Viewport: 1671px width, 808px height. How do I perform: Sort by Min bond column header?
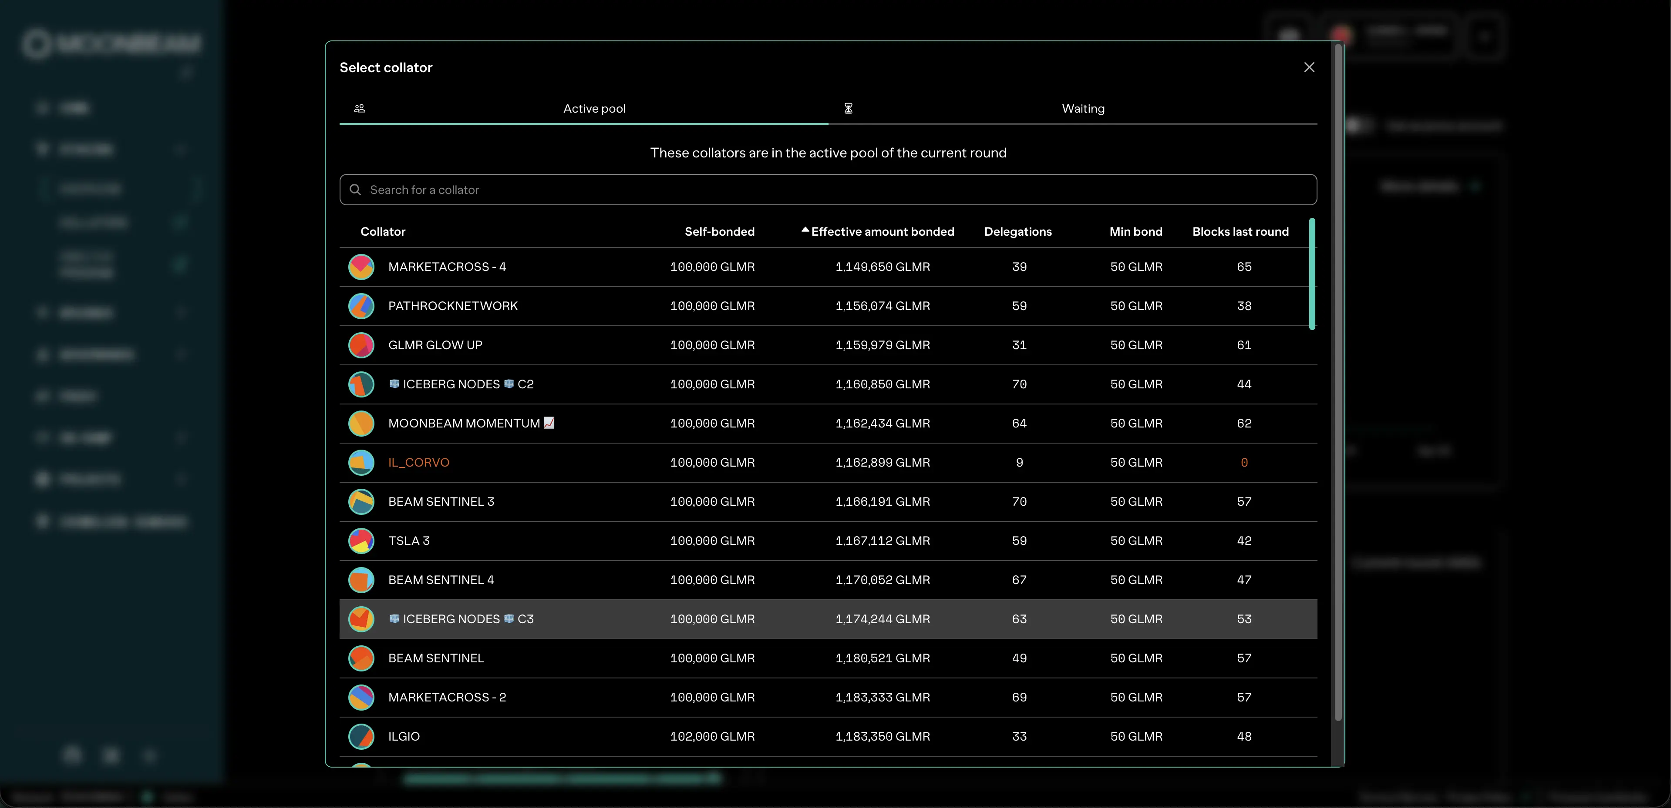(x=1136, y=232)
